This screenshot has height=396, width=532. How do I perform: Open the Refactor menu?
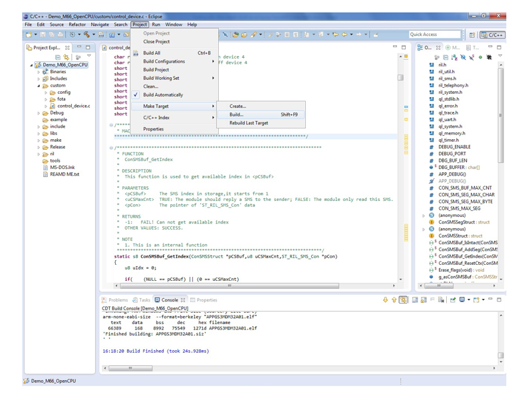click(77, 25)
